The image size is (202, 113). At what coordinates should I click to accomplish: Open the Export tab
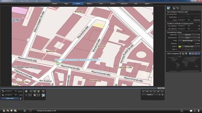pos(147,3)
